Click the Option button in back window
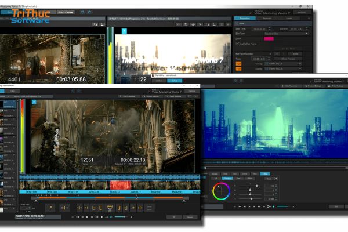The width and height of the screenshot is (348, 232). coord(302,12)
